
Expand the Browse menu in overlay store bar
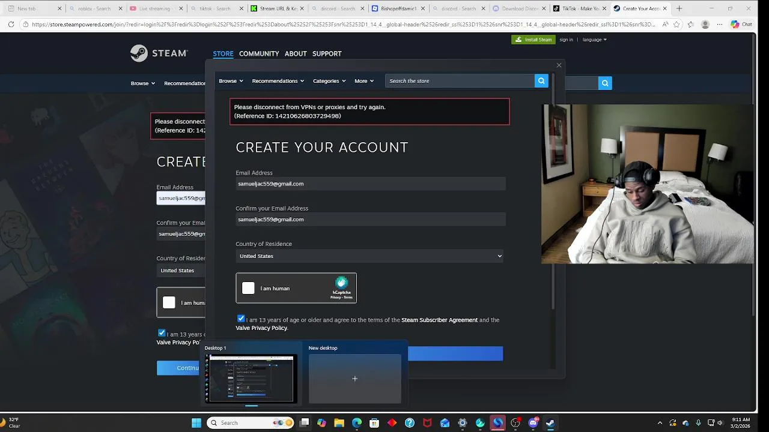click(231, 81)
